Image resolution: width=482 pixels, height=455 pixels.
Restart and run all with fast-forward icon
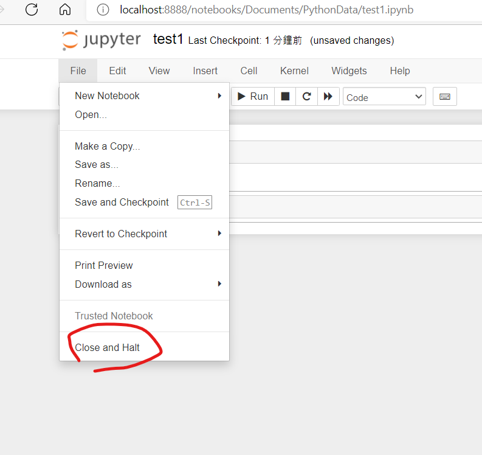[328, 97]
